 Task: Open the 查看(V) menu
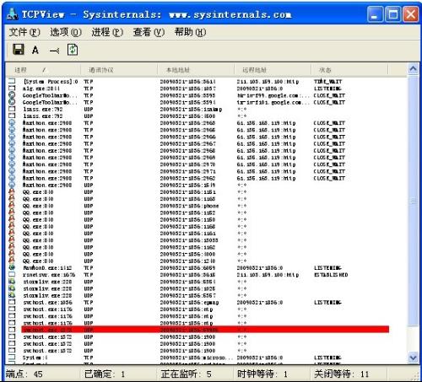[149, 32]
